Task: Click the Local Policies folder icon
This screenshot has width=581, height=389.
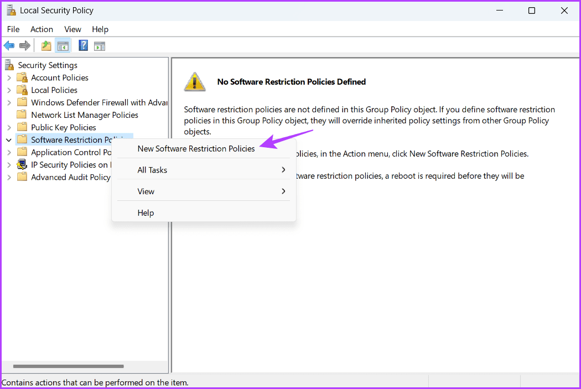Action: coord(22,90)
